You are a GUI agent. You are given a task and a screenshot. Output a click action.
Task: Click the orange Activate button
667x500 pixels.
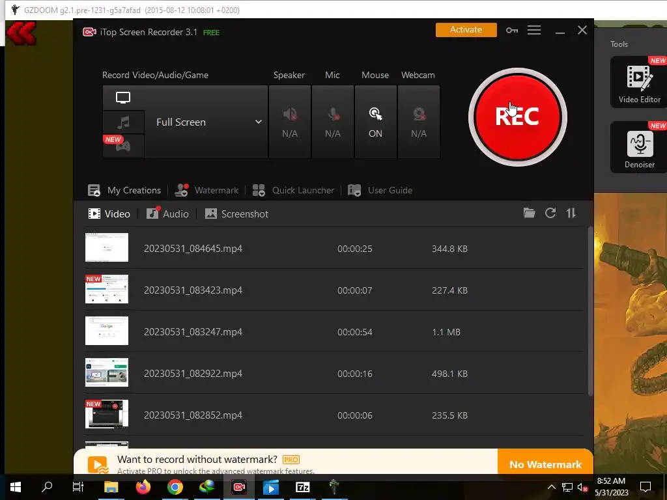click(x=466, y=30)
